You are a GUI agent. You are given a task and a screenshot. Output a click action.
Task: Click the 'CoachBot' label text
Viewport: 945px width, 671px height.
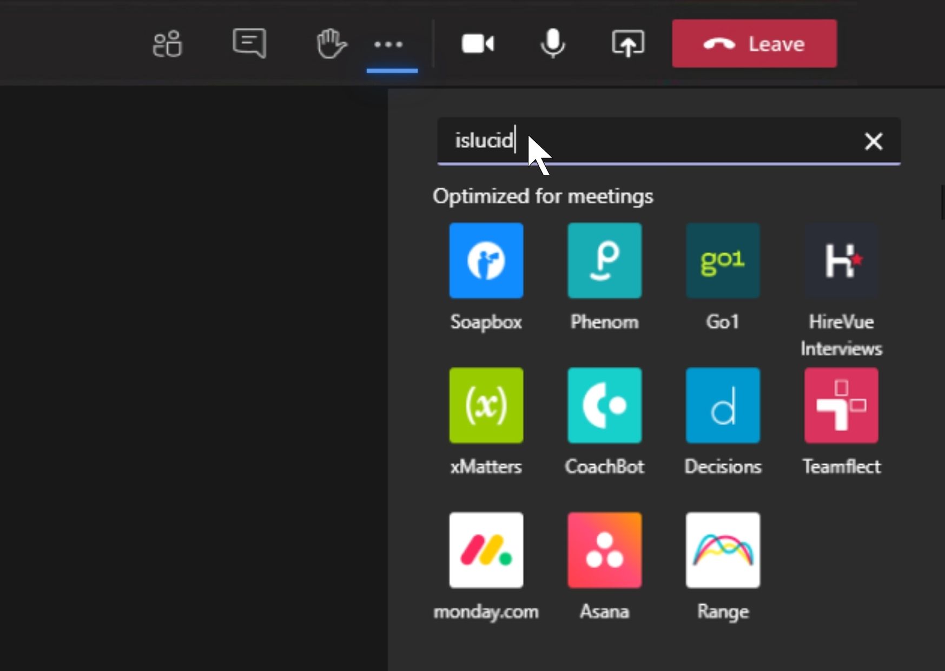[x=605, y=466]
